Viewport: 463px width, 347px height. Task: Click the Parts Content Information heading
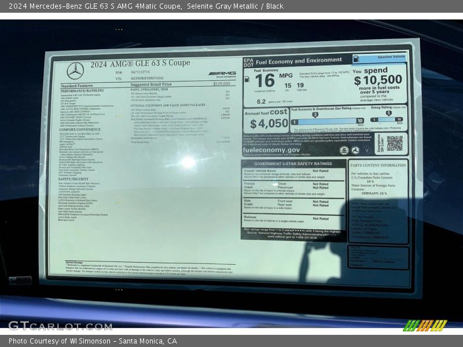click(378, 165)
